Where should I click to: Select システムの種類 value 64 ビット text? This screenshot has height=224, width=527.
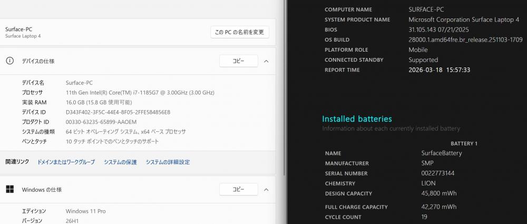click(x=126, y=132)
